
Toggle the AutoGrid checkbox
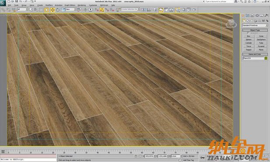tap(248, 33)
